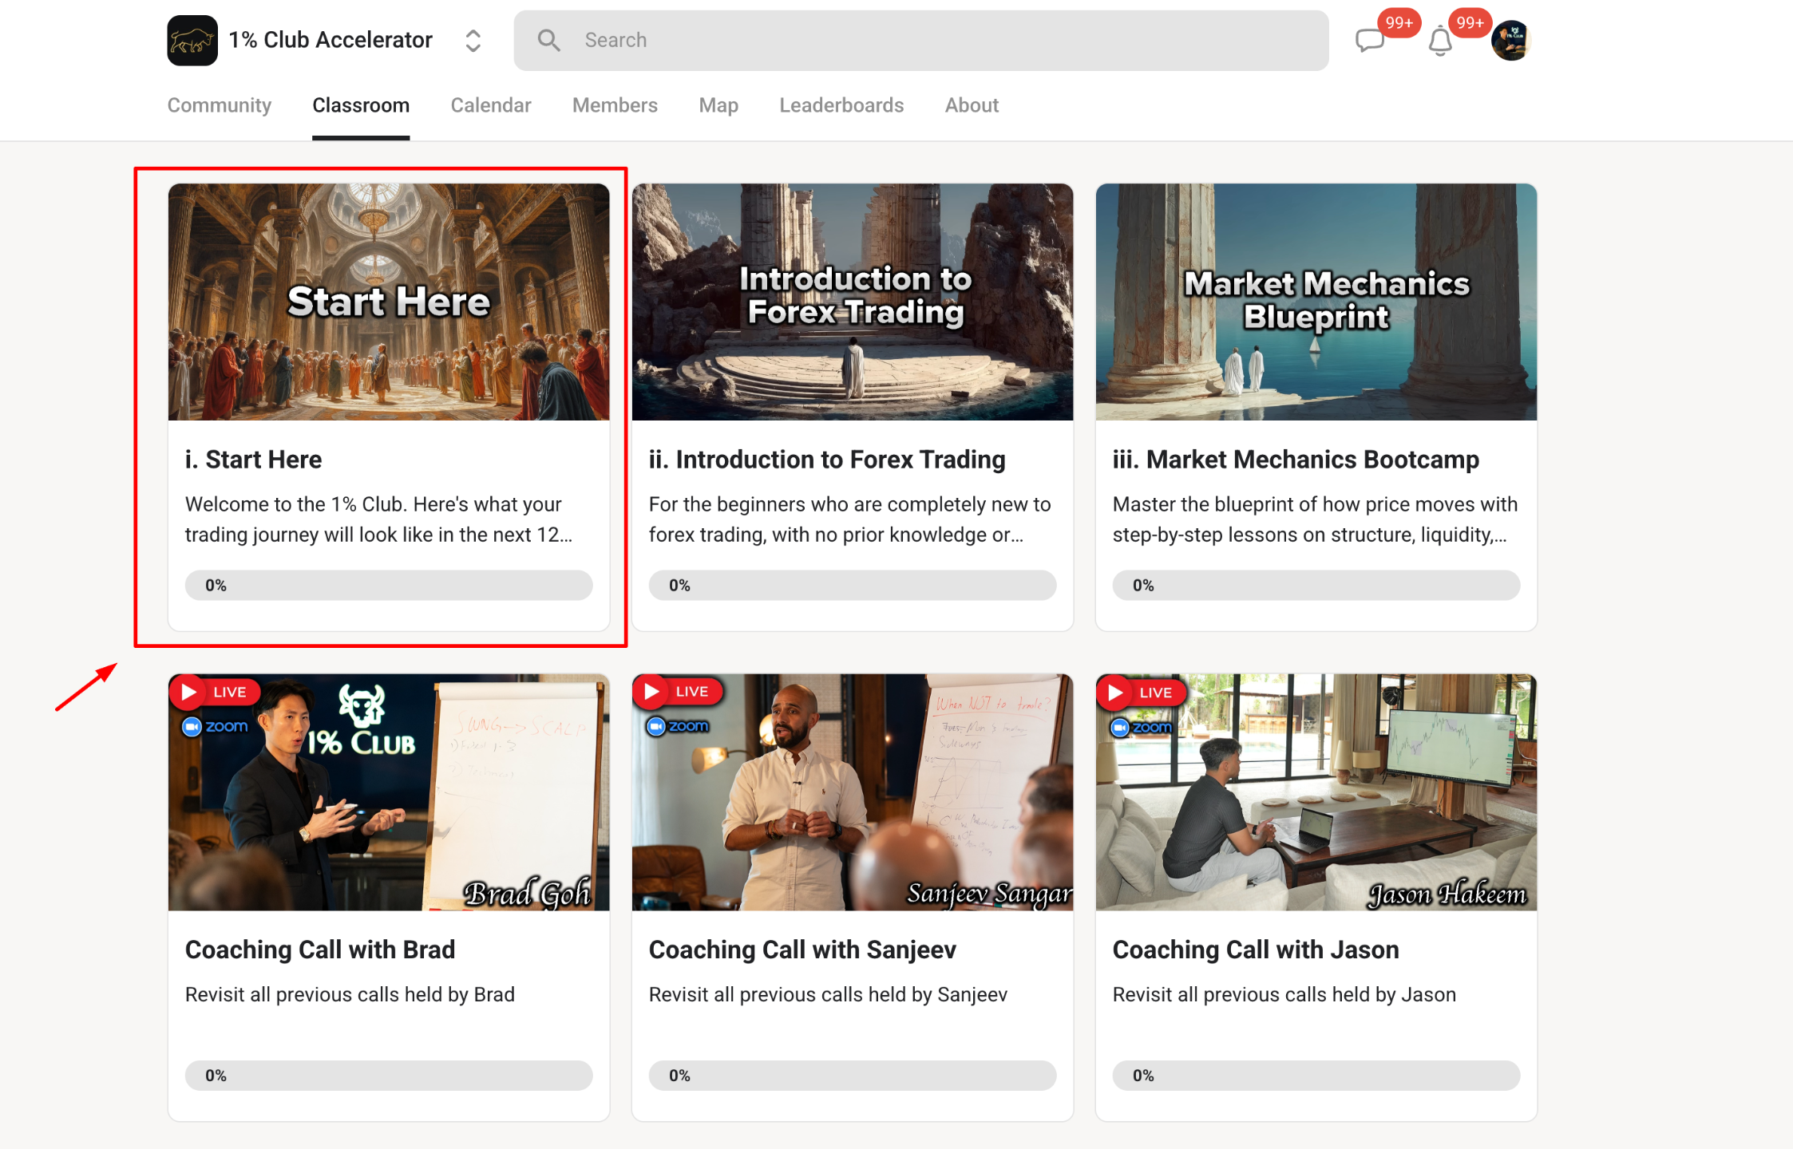Click the magnifying glass search icon

[548, 40]
